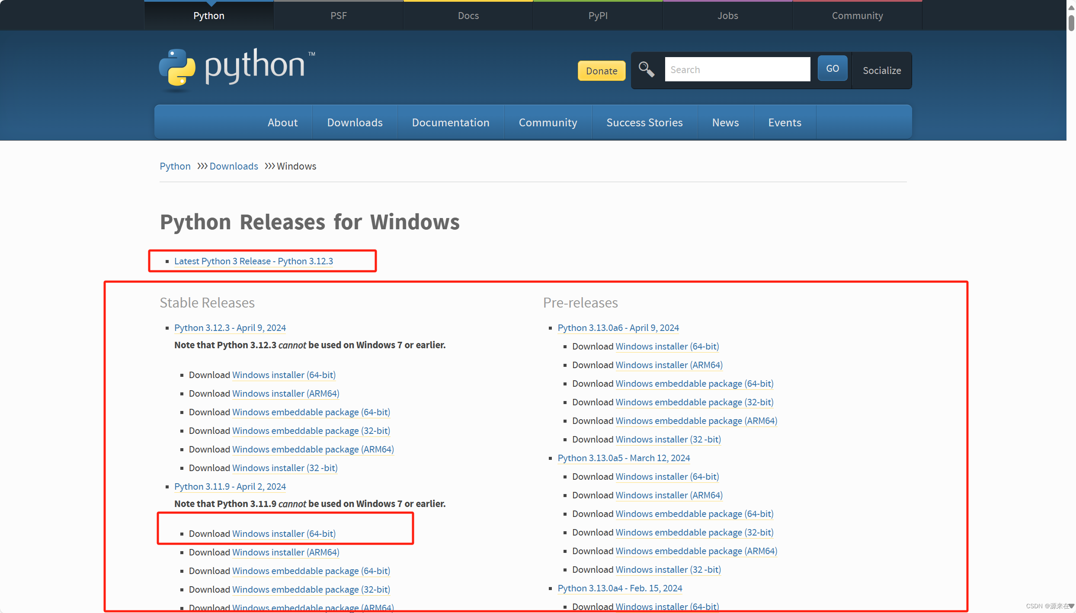1076x613 pixels.
Task: Click the Success Stories navigation item
Action: coord(644,122)
